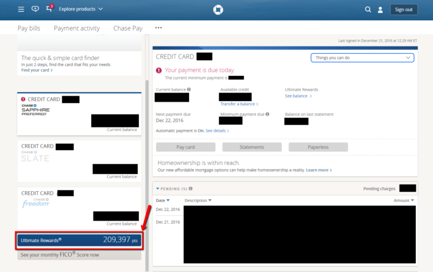The height and width of the screenshot is (272, 433).
Task: Click the Sign out button
Action: [404, 9]
